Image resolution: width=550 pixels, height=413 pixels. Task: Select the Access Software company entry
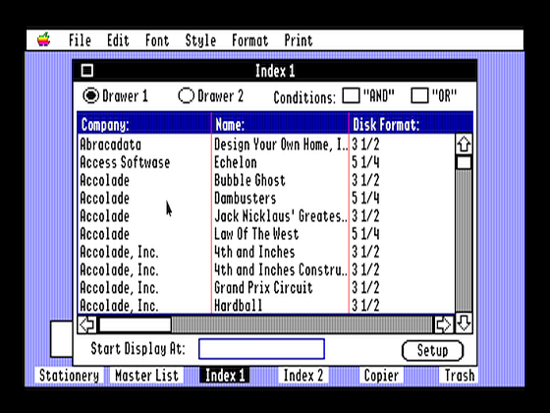click(125, 162)
